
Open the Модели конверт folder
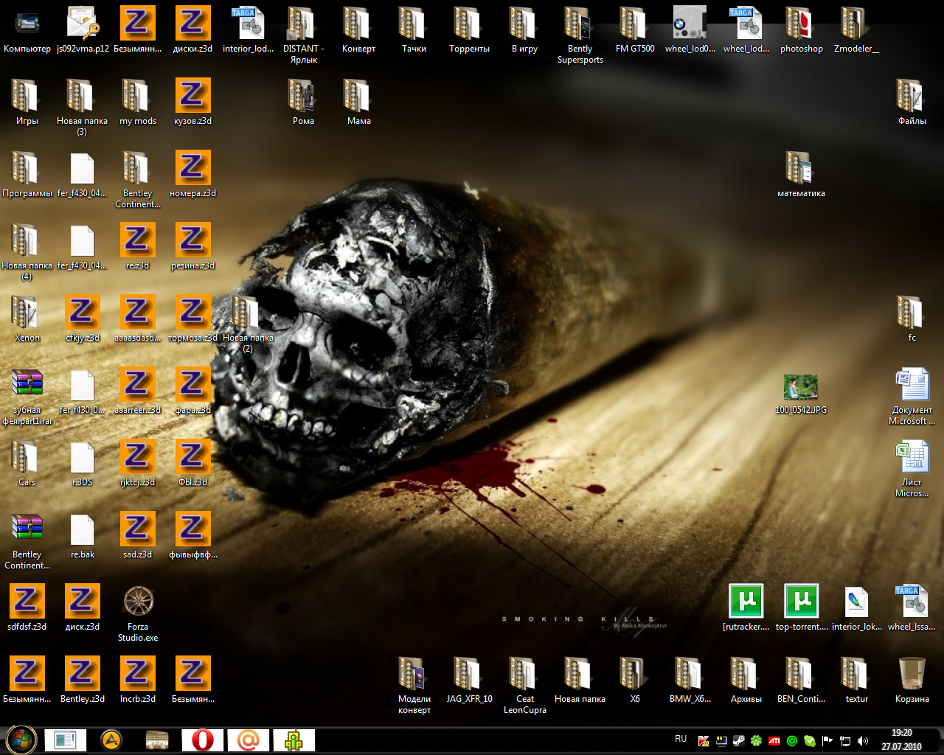[x=414, y=686]
